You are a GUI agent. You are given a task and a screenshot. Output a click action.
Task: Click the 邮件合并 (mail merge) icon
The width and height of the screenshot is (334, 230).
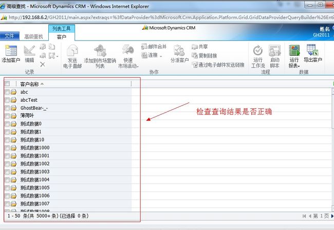coord(144,46)
